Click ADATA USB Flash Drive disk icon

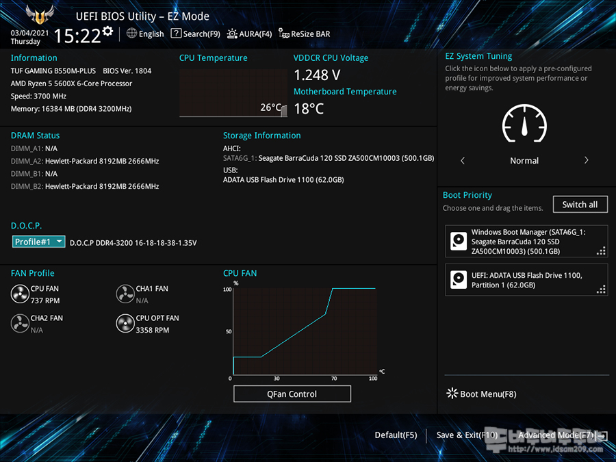point(459,280)
